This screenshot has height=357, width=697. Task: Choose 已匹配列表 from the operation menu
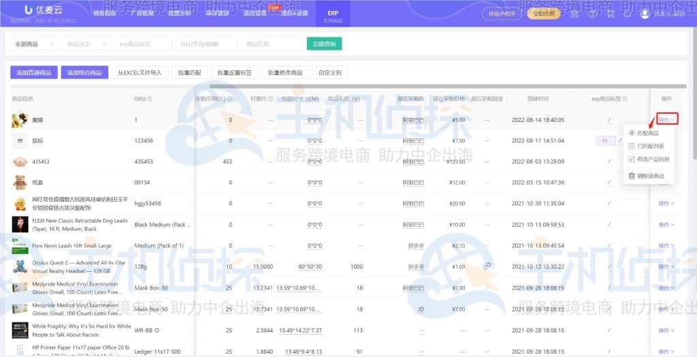(649, 146)
